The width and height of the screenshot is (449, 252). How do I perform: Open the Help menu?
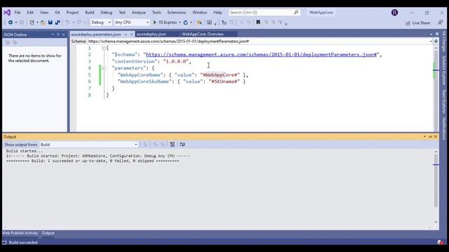pyautogui.click(x=217, y=13)
